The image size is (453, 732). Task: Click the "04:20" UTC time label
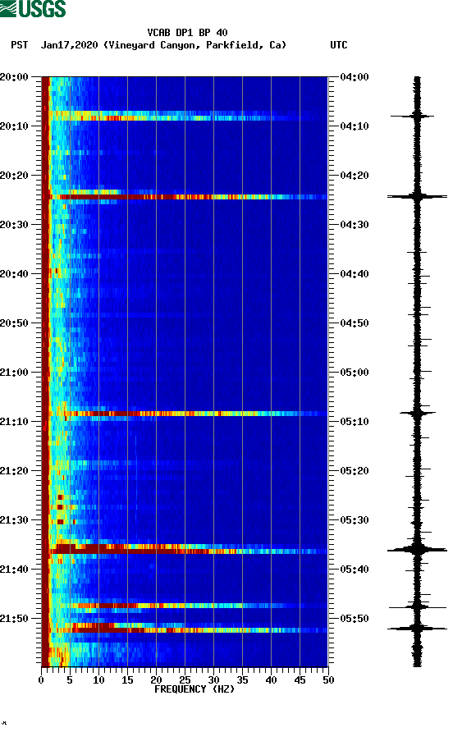(x=355, y=175)
